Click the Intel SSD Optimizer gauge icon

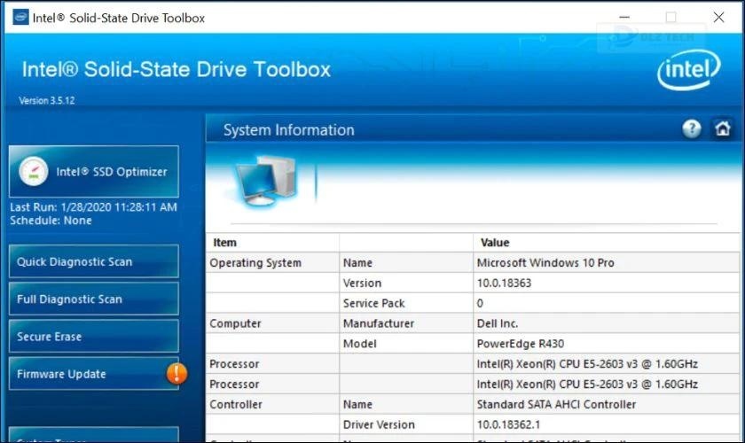pos(34,171)
